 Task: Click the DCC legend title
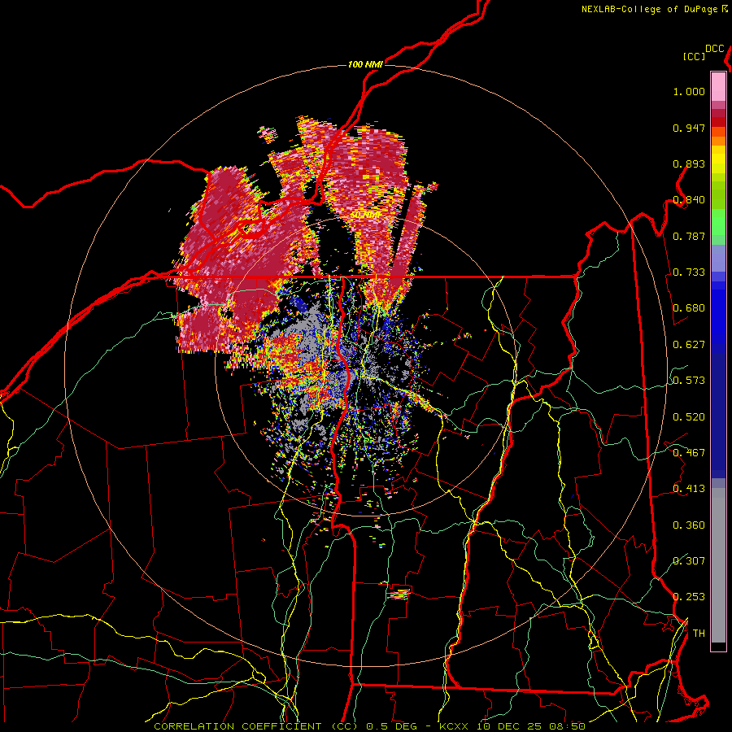coord(714,49)
